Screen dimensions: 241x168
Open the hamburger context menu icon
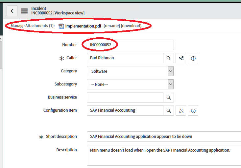(x=24, y=11)
